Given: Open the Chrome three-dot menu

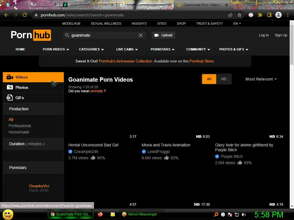Looking at the screenshot, I should [288, 15].
